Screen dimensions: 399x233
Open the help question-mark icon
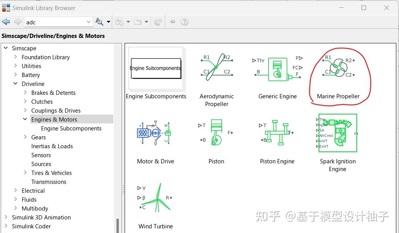click(185, 22)
